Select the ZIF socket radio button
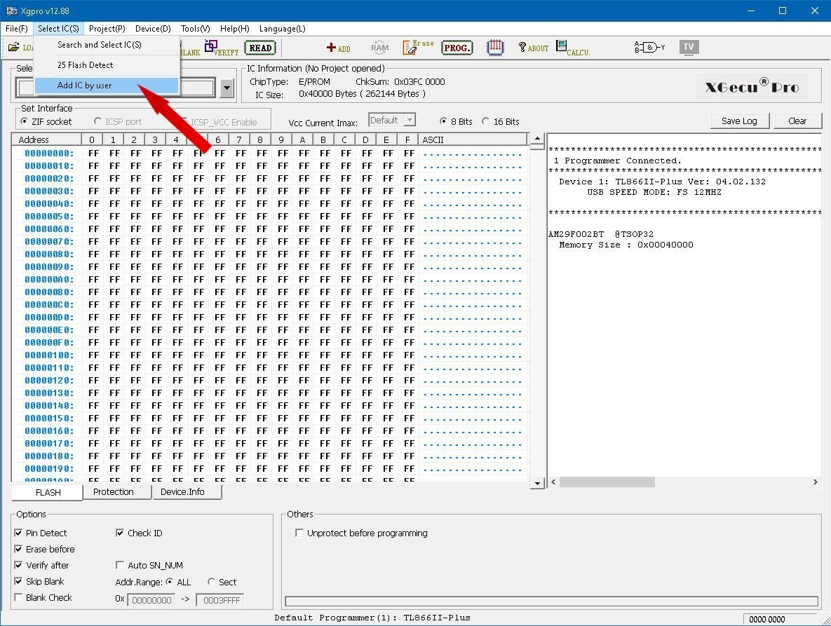831x626 pixels. pos(24,121)
